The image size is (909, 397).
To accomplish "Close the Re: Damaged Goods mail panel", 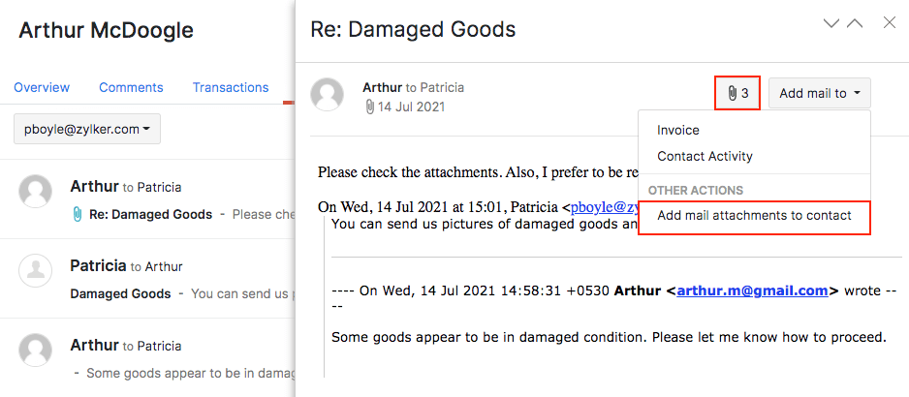I will tap(889, 23).
